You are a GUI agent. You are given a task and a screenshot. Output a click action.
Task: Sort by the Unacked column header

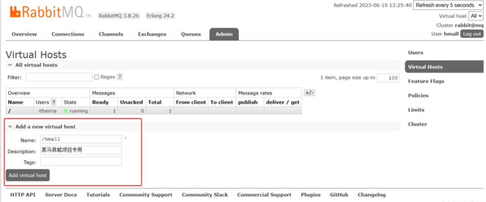click(132, 102)
